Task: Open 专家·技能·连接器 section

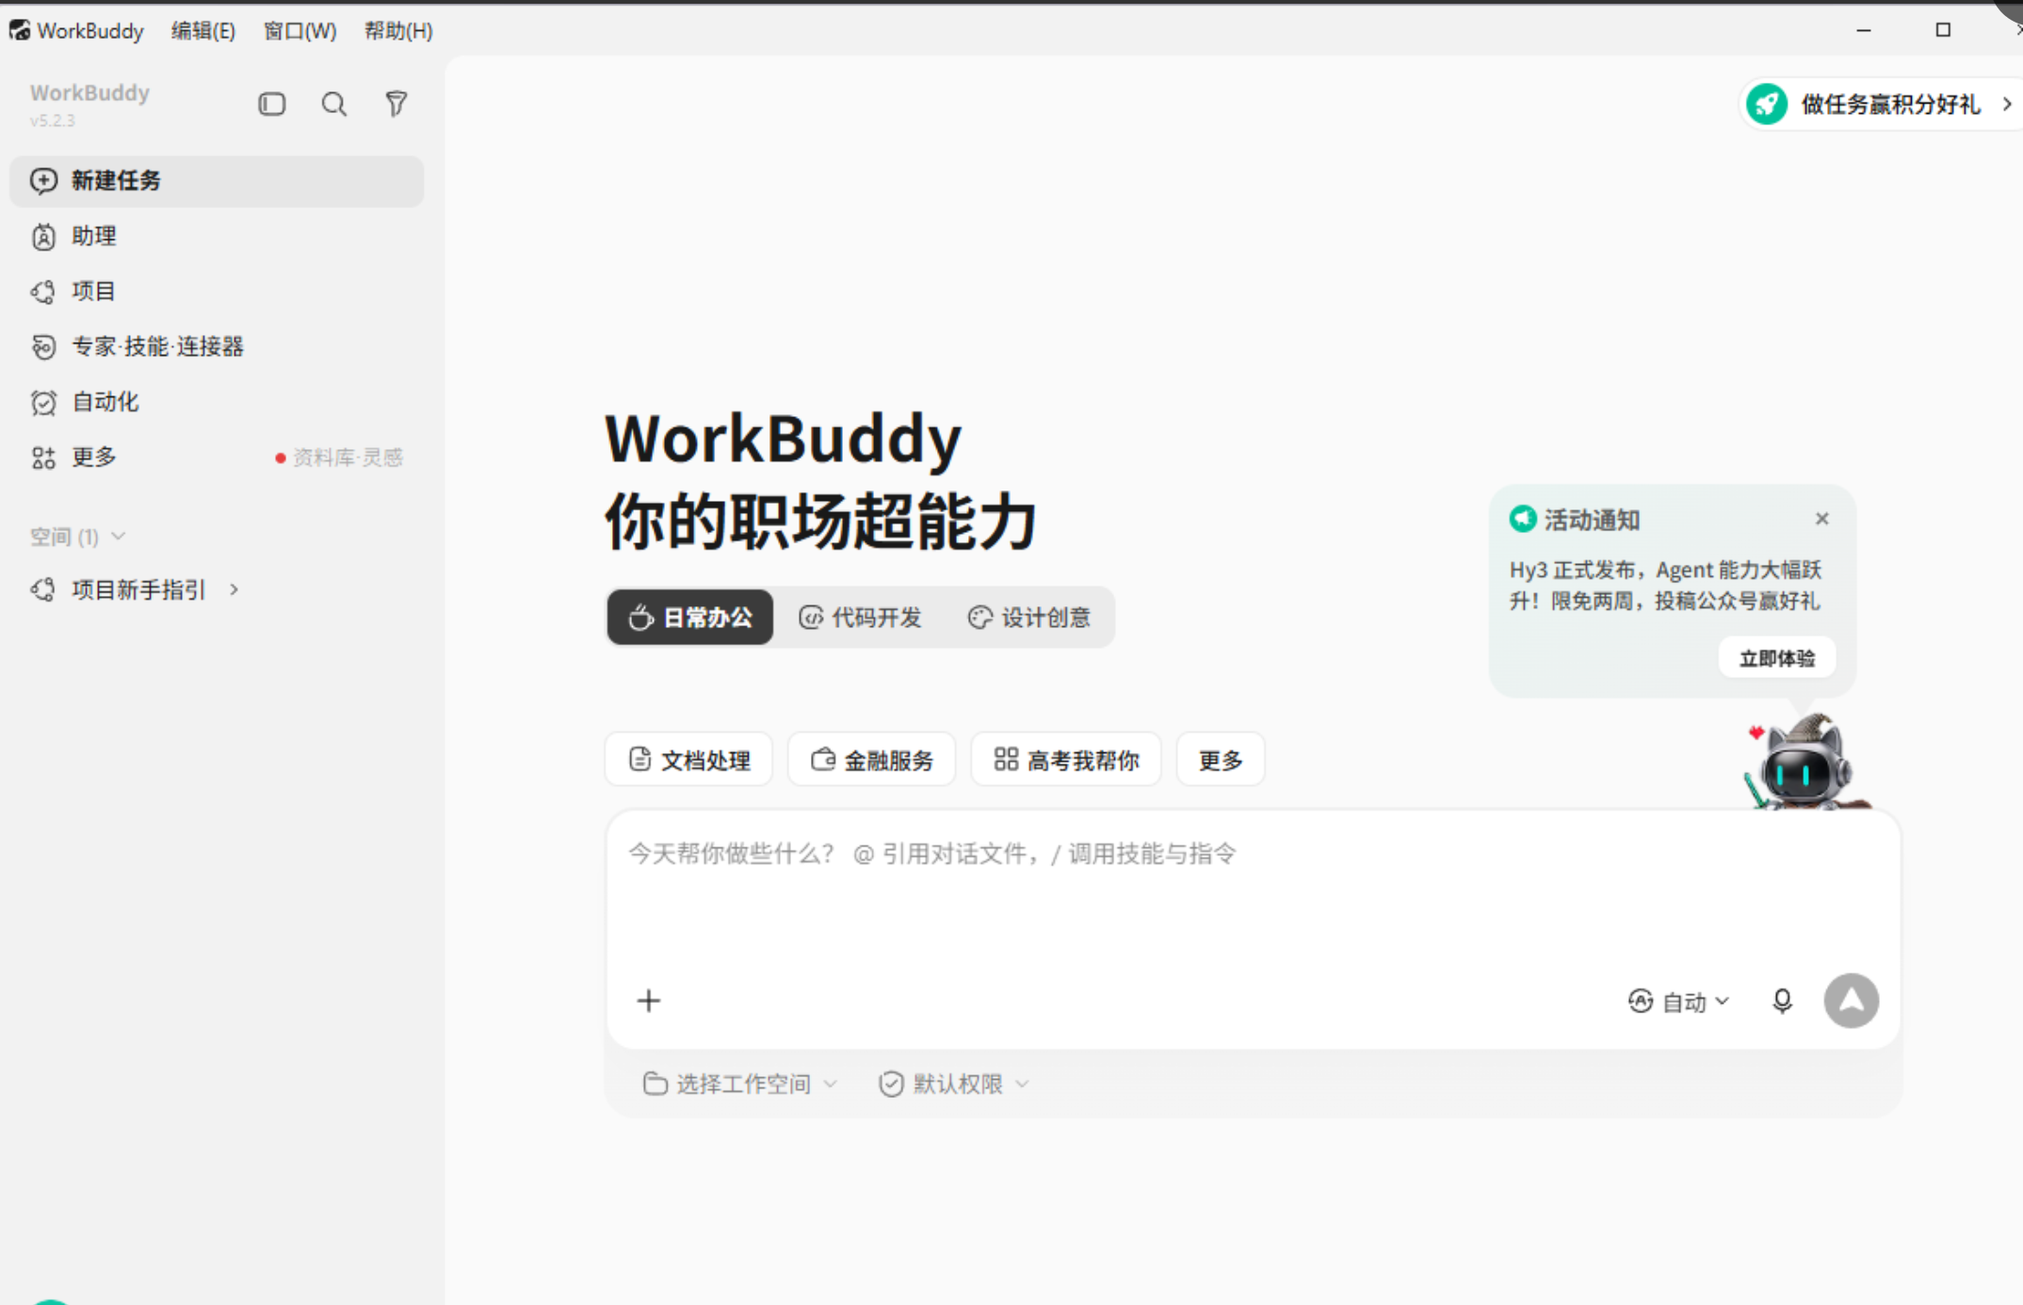Action: point(217,346)
